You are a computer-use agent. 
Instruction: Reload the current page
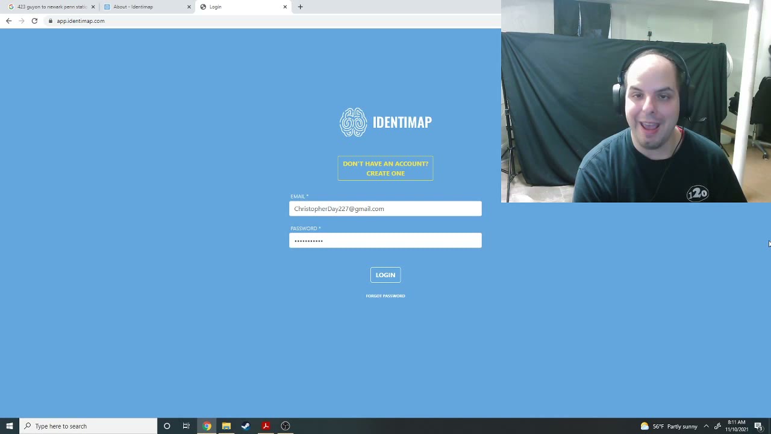[34, 20]
